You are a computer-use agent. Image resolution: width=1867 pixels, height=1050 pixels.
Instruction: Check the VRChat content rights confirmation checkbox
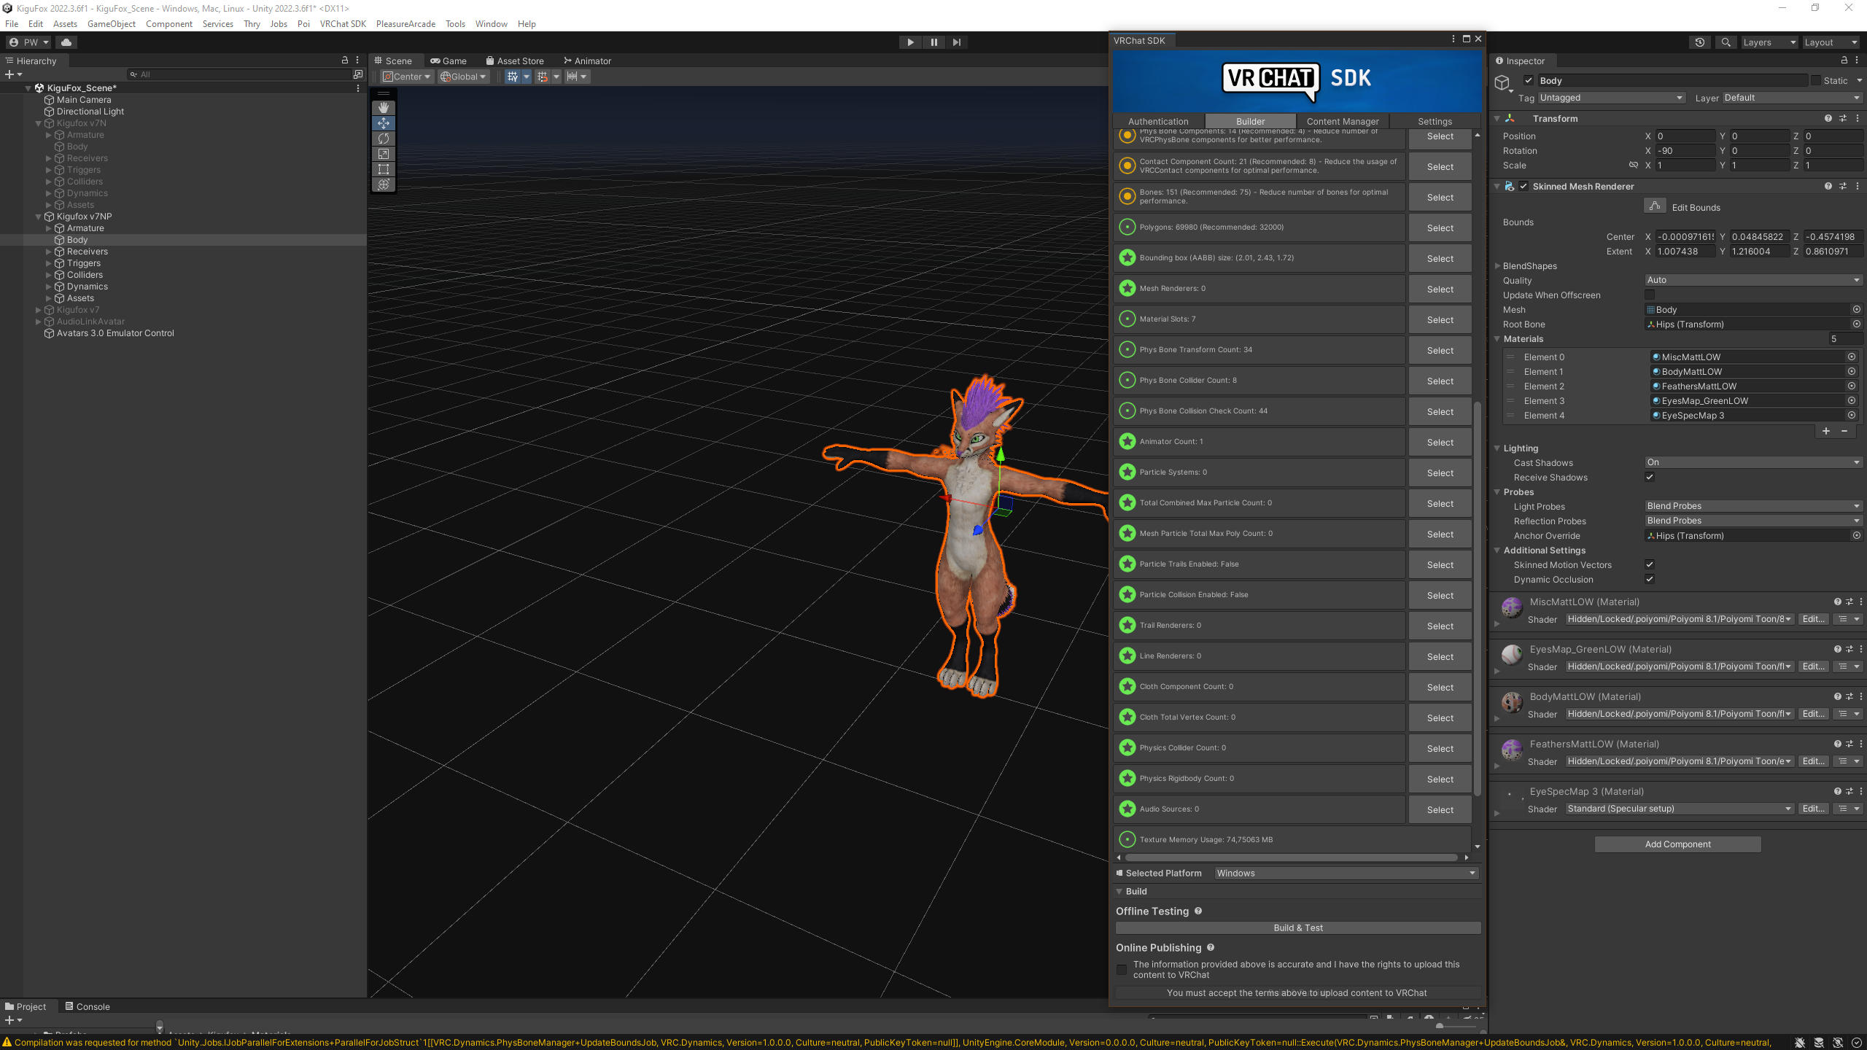pos(1122,970)
